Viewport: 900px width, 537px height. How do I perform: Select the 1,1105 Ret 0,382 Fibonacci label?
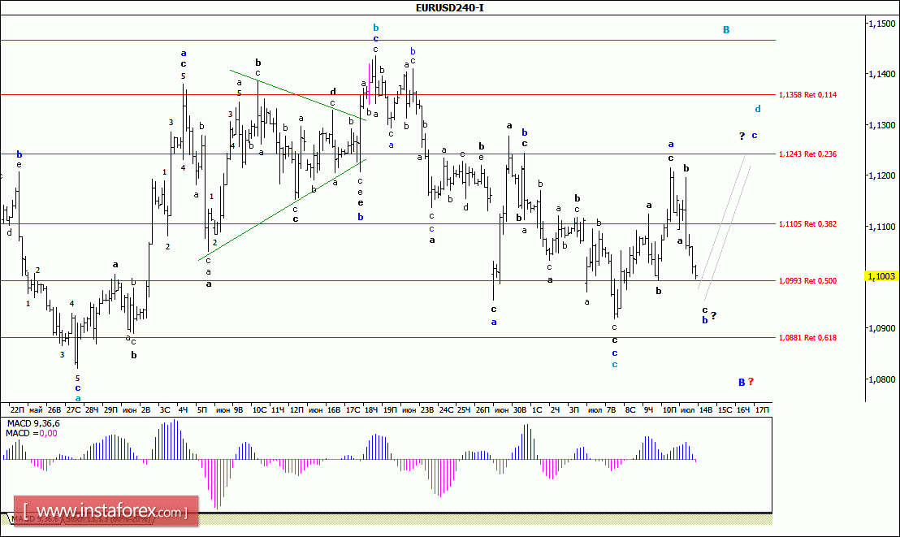(807, 224)
